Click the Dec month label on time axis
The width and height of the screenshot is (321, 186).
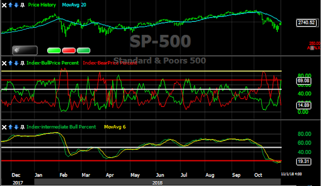(16, 175)
